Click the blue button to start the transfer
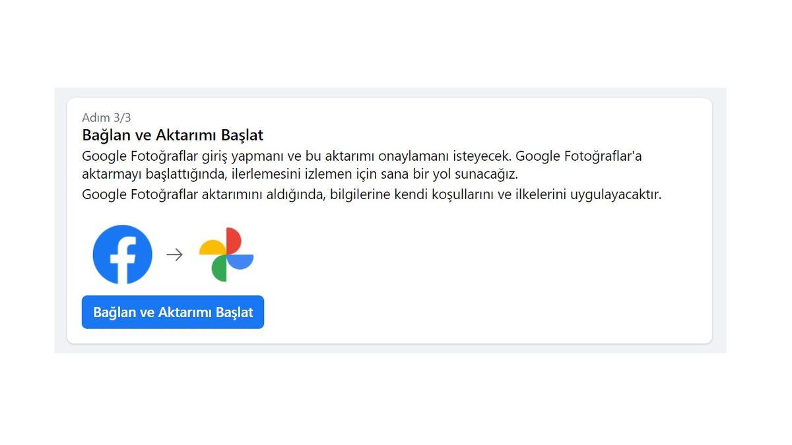Image resolution: width=792 pixels, height=445 pixels. 172,312
